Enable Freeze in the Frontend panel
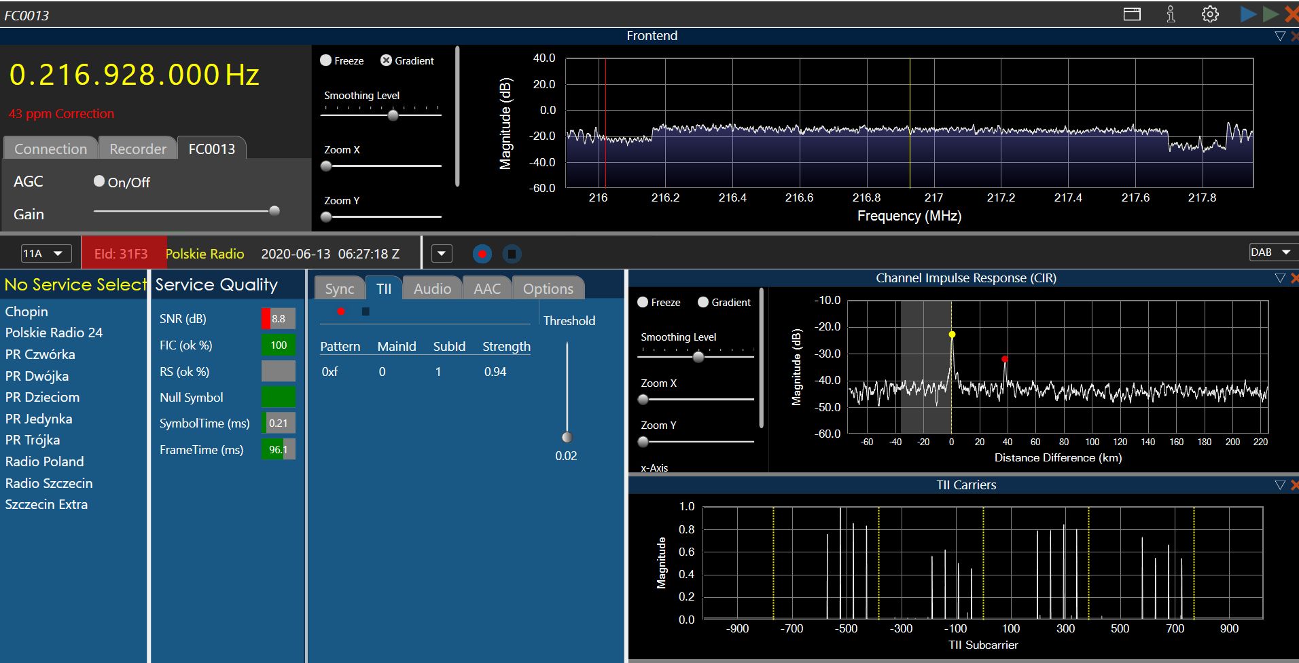Screen dimensions: 1299x663 (x=326, y=60)
